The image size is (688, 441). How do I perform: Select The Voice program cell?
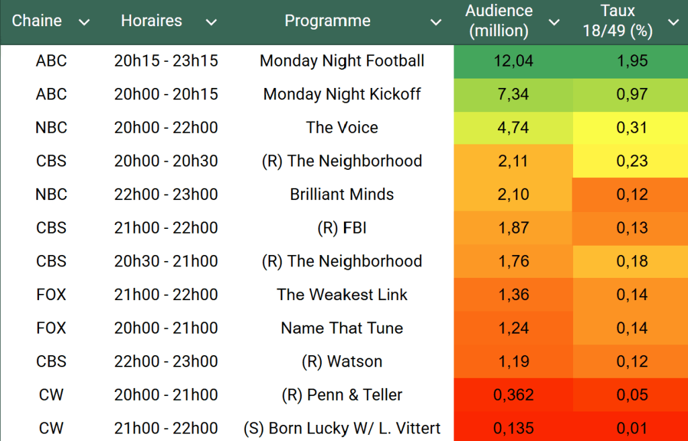342,128
